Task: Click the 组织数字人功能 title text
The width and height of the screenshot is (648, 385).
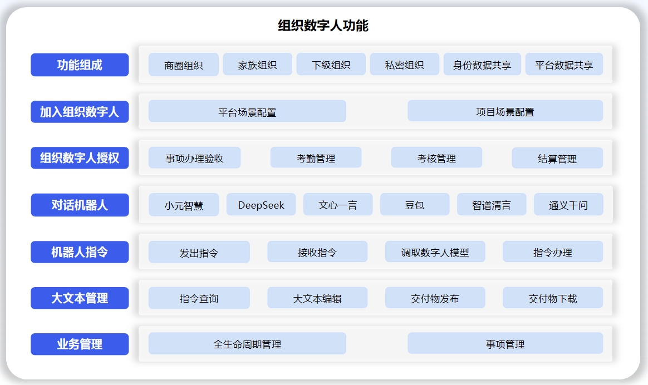Action: point(323,26)
